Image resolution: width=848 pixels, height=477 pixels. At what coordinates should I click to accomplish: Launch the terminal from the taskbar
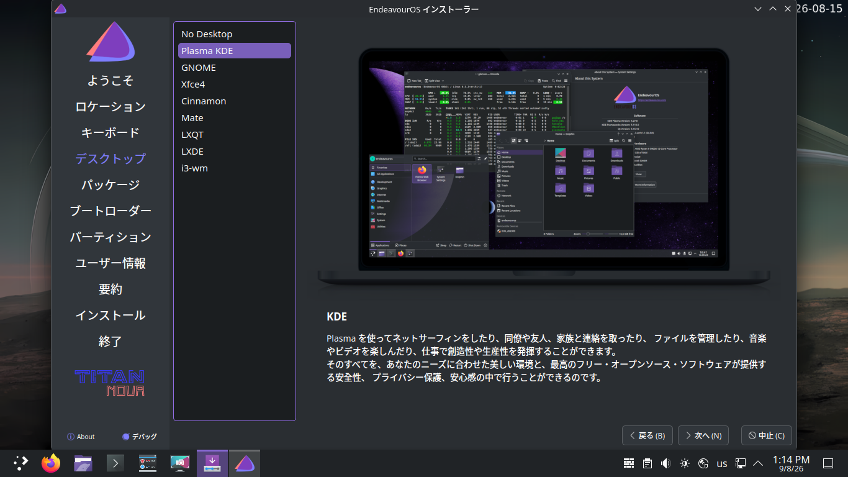point(115,463)
